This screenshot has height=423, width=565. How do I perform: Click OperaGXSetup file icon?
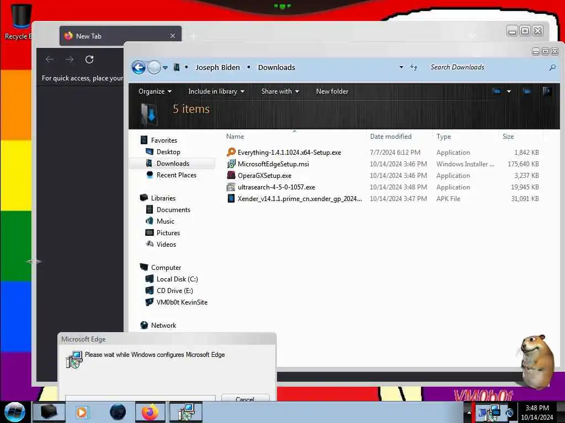coord(231,175)
